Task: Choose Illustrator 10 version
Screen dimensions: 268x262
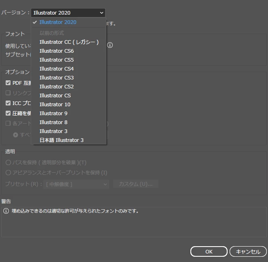Action: (x=69, y=104)
